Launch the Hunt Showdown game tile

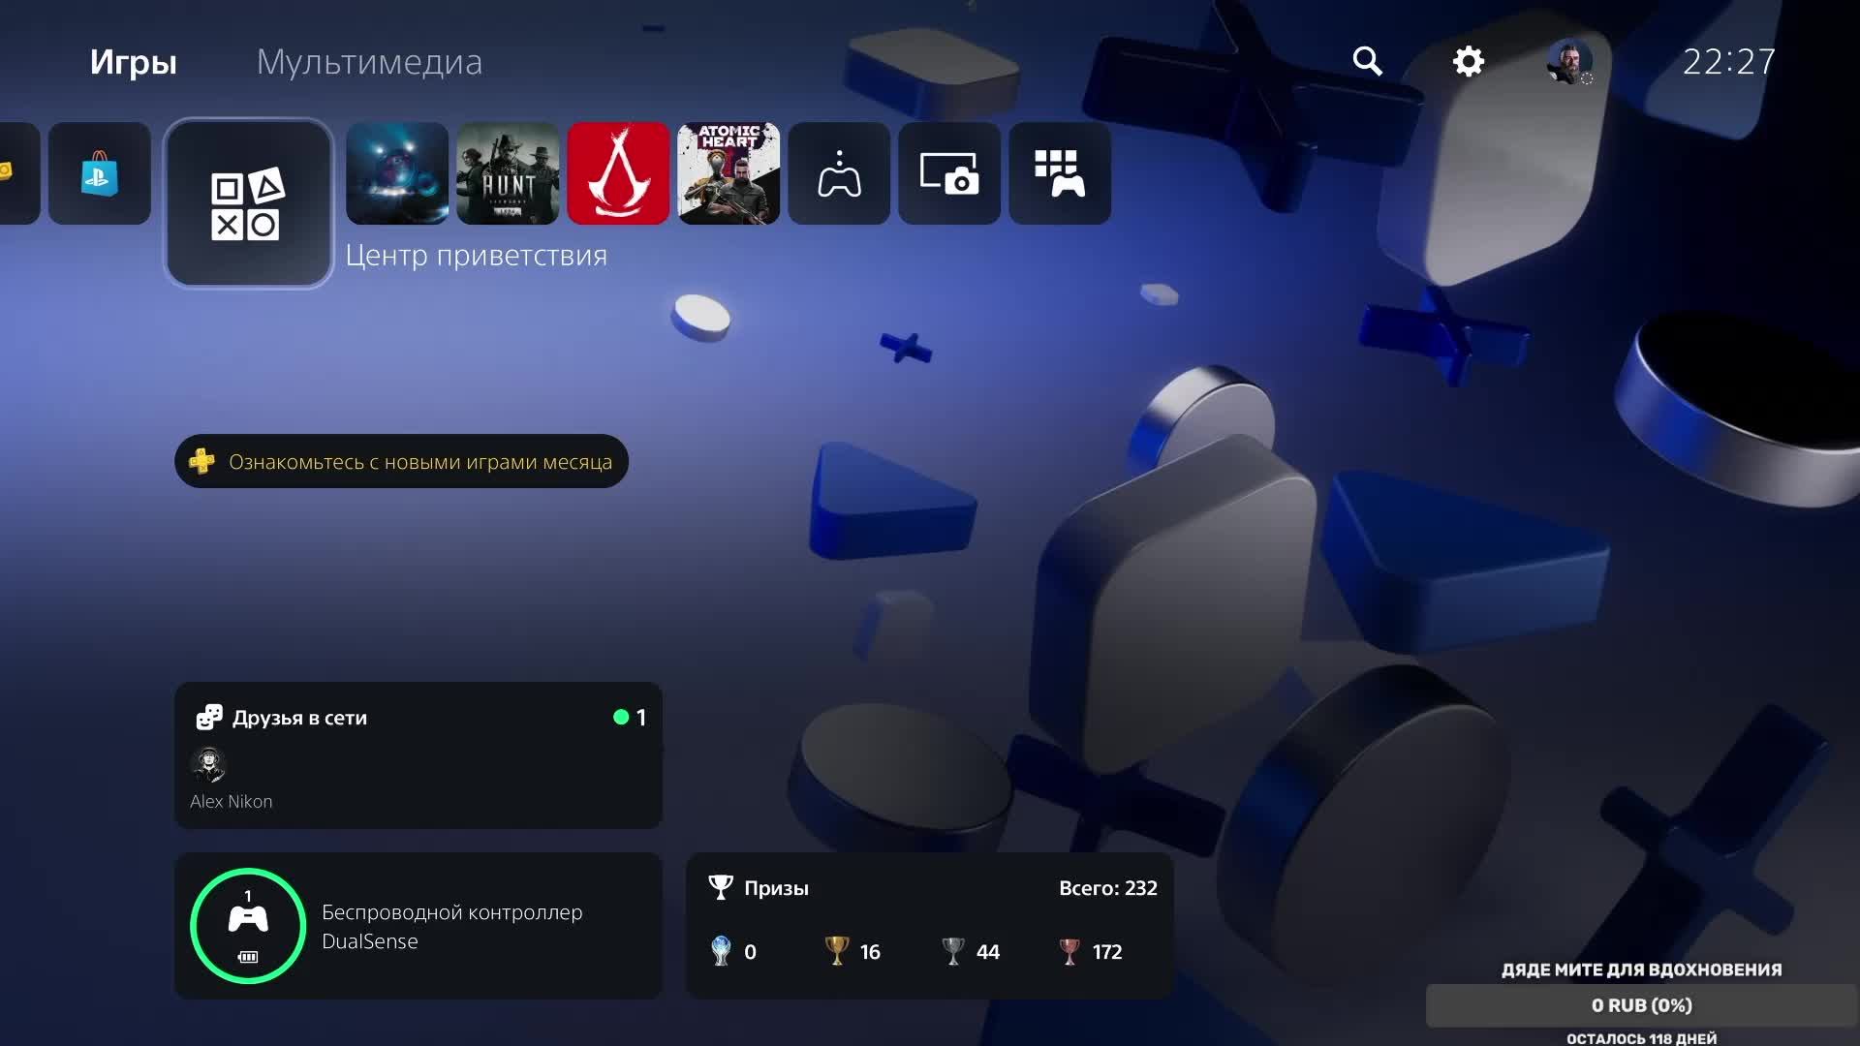[x=508, y=174]
